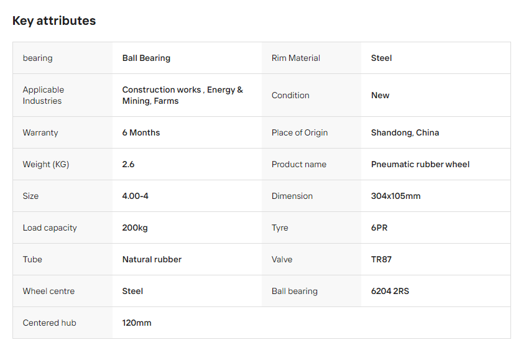Click the TR87 valve value
This screenshot has height=345, width=521.
pyautogui.click(x=381, y=259)
